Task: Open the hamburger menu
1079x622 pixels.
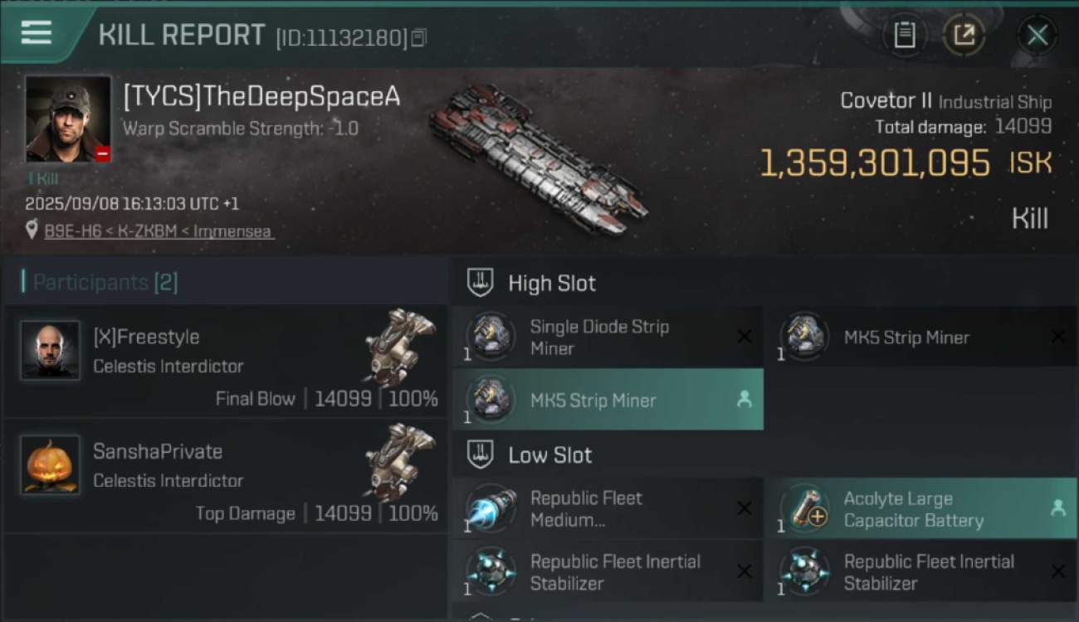Action: click(37, 33)
